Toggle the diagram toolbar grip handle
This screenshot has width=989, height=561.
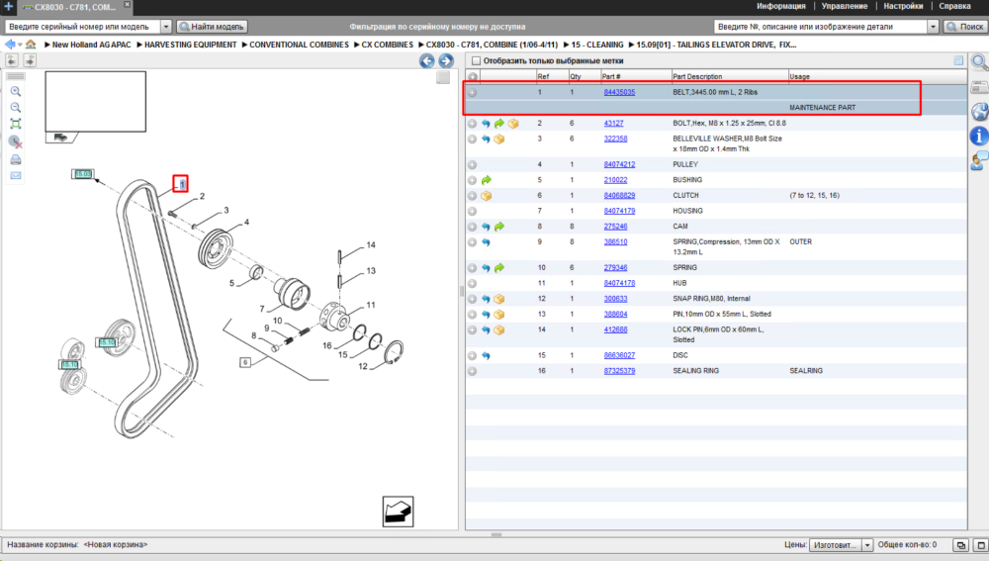coord(16,76)
